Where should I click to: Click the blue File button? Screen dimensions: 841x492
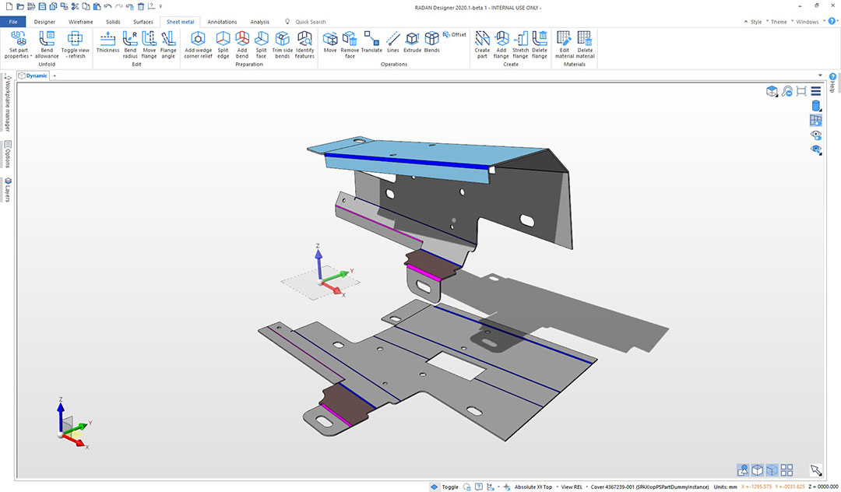pyautogui.click(x=13, y=22)
